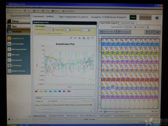
Task: Select the View Plate Layout tab
Action: [x=109, y=23]
